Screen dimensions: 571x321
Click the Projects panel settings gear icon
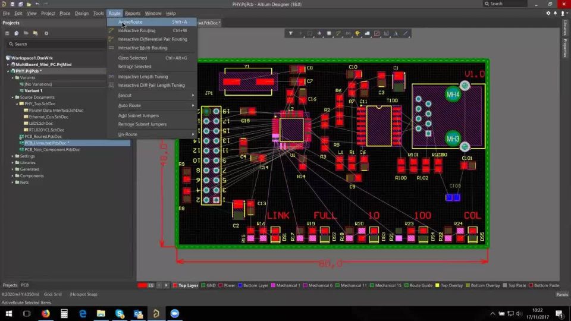pyautogui.click(x=46, y=33)
